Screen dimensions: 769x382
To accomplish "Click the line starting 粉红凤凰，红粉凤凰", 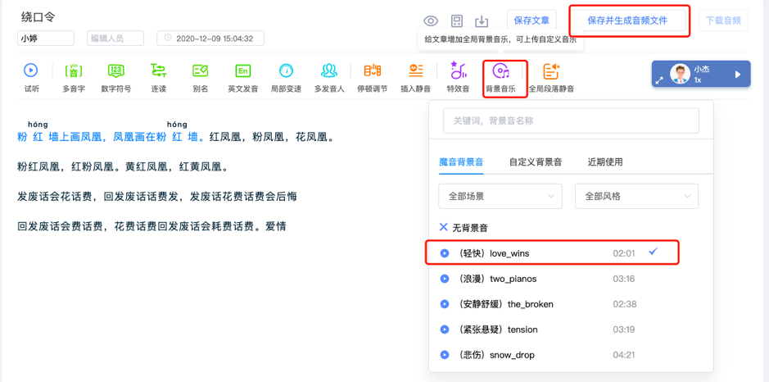I will click(x=124, y=167).
